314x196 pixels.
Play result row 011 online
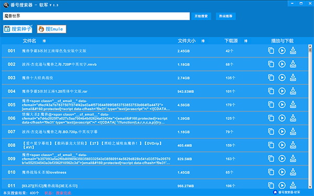[x=282, y=186]
